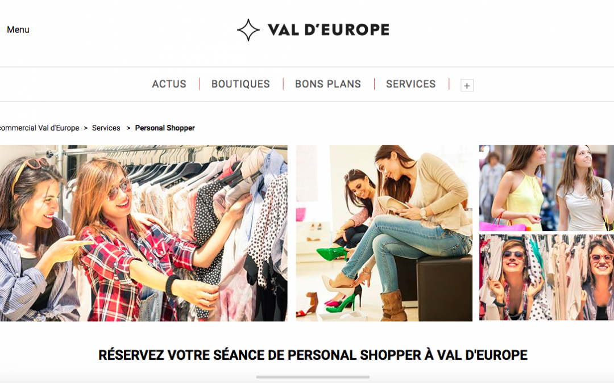The image size is (614, 383).
Task: Expand more navigation items with the plus button
Action: (x=467, y=85)
